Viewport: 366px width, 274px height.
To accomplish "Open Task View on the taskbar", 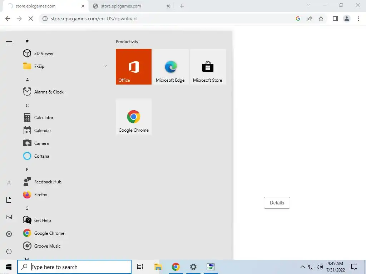I will 140,267.
